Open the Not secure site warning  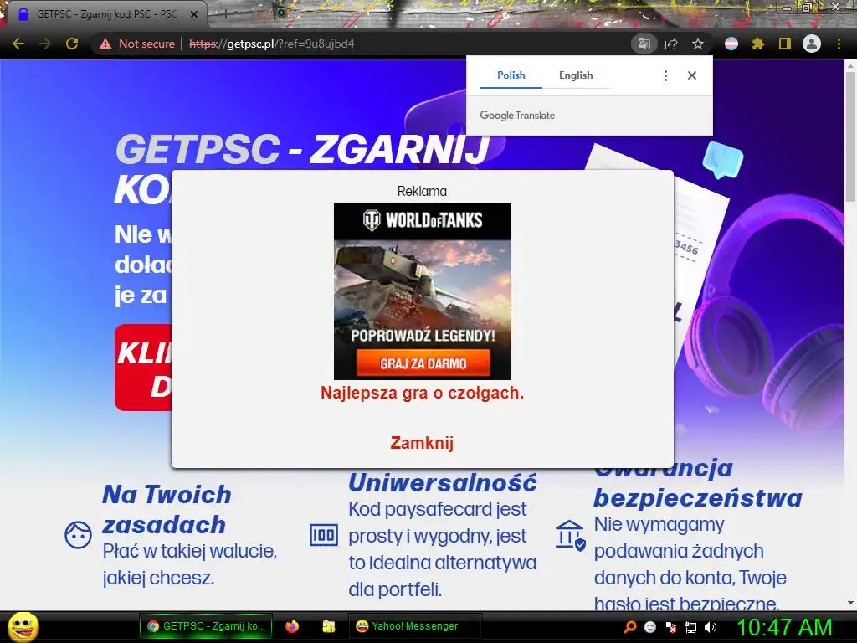pos(137,44)
